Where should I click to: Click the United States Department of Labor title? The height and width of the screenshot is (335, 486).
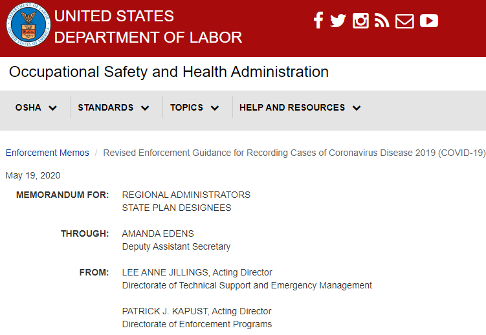click(x=148, y=27)
